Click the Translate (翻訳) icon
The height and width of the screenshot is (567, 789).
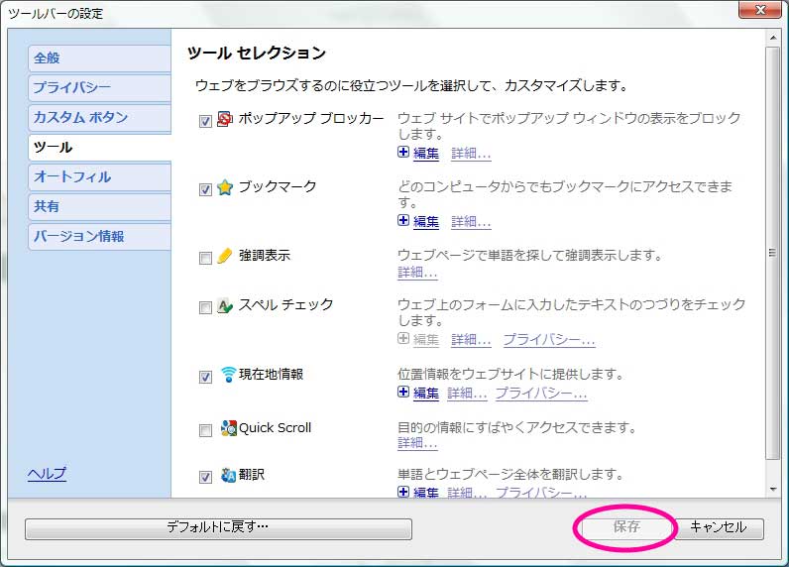(x=228, y=476)
